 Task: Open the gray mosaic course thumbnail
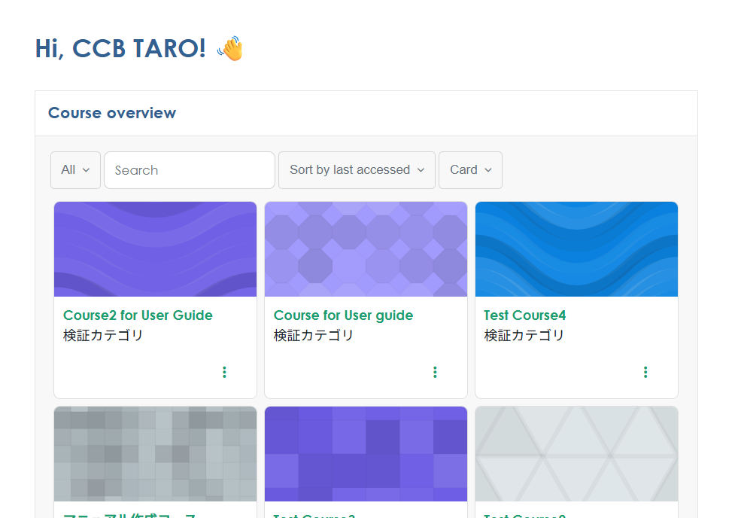(x=155, y=454)
